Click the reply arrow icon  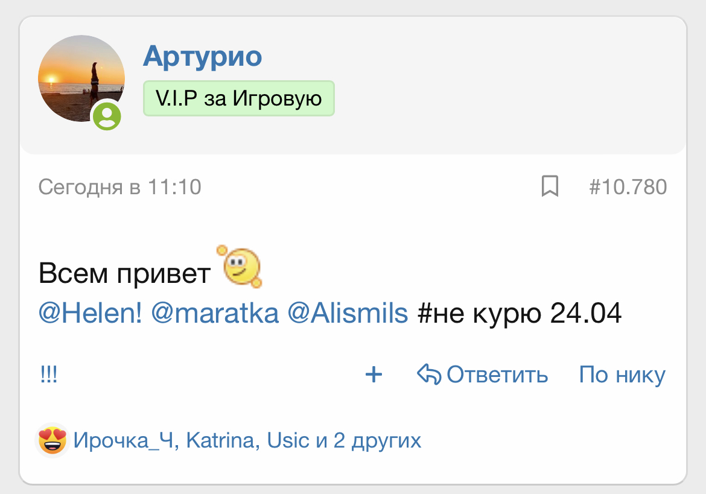coord(429,375)
